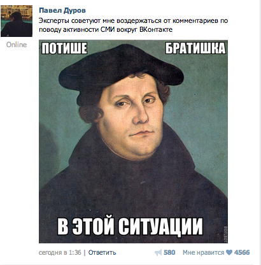The image size is (261, 265).
Task: Click the word СМИ in the post text
Action: coord(108,29)
